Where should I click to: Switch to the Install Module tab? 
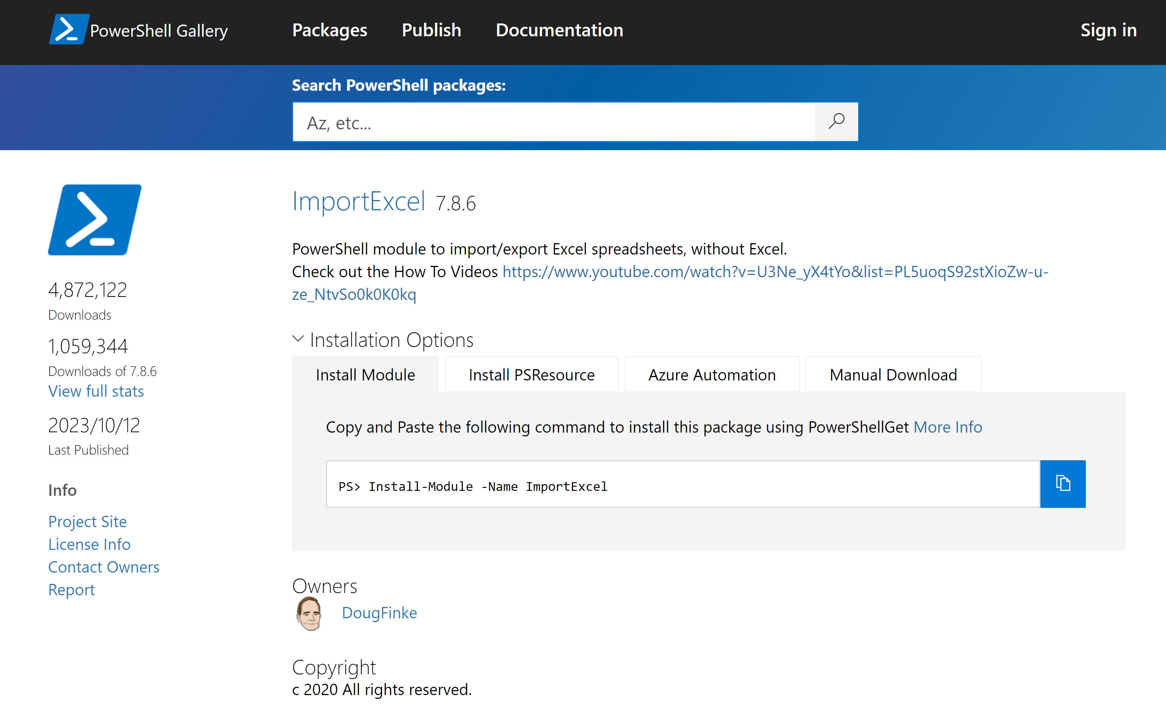[365, 374]
